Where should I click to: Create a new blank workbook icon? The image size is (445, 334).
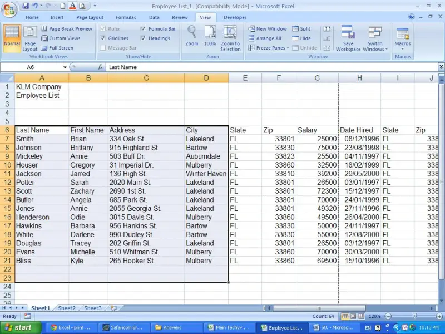pyautogui.click(x=63, y=6)
